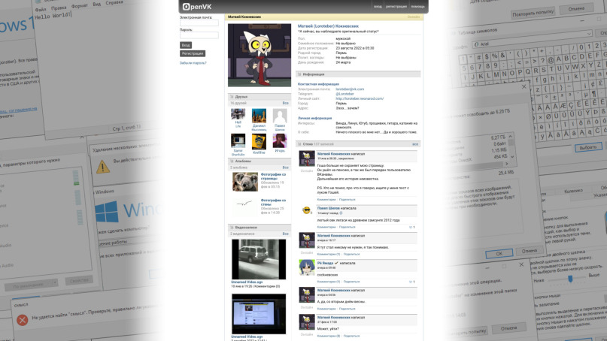Open the @Loroteber Telegram link
The height and width of the screenshot is (341, 607).
pos(344,94)
